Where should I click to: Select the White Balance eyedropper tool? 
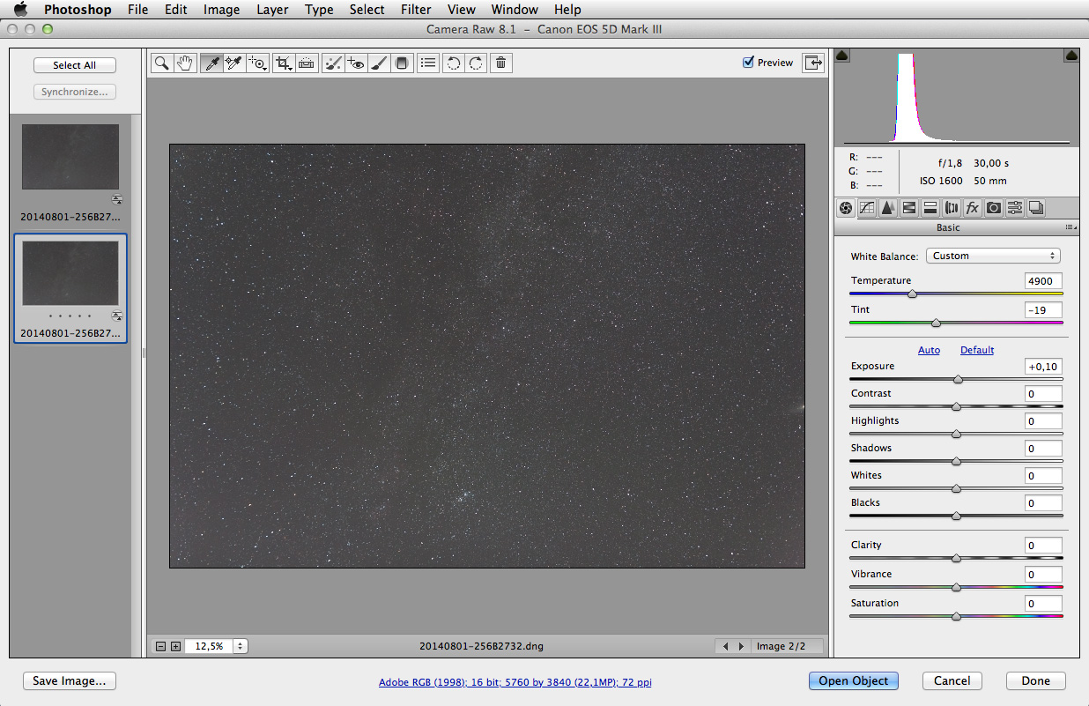[211, 63]
